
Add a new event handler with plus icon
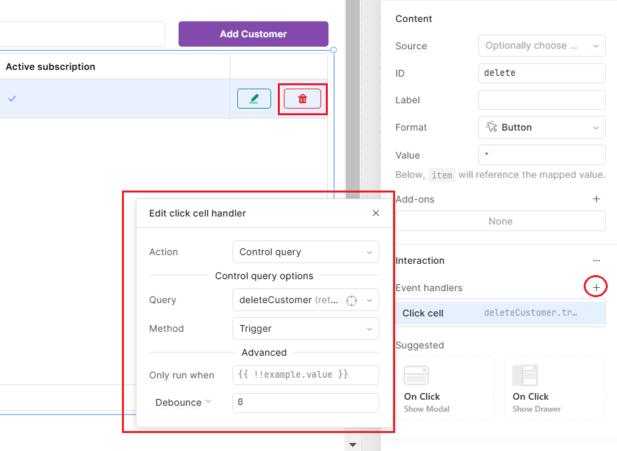pyautogui.click(x=596, y=288)
